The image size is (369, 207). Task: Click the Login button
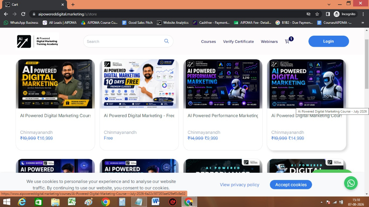pyautogui.click(x=329, y=41)
